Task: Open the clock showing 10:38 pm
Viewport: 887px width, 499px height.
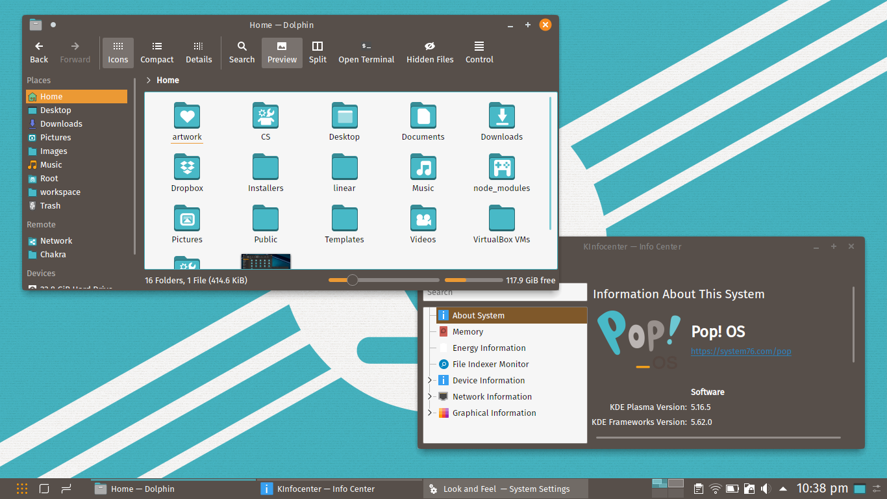Action: (x=822, y=489)
